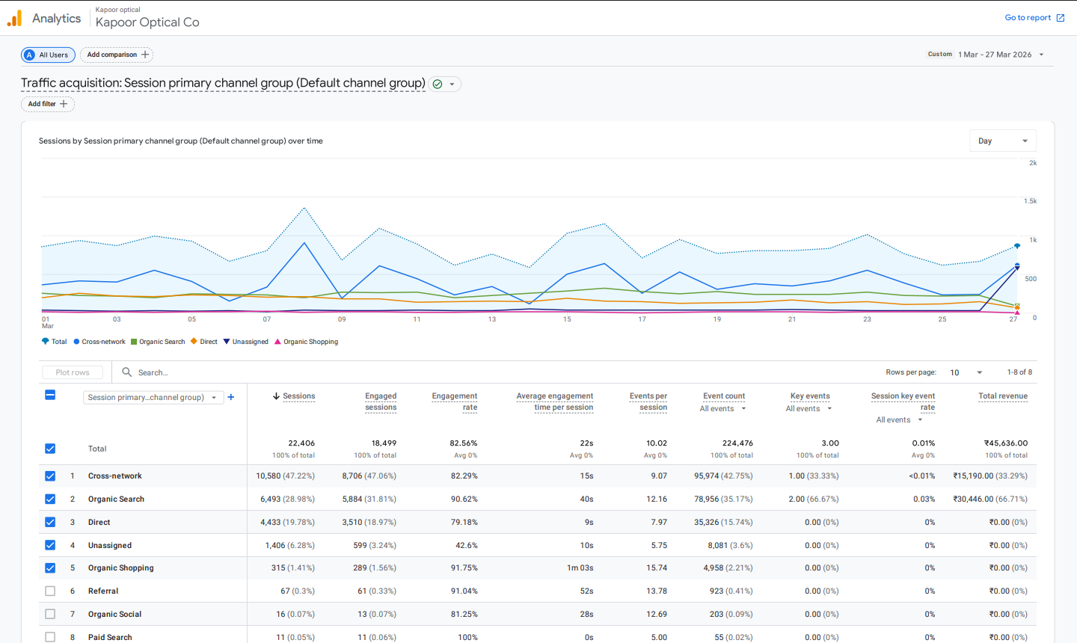This screenshot has height=643, width=1077.
Task: Click the plus icon on Add comparison
Action: click(x=146, y=54)
